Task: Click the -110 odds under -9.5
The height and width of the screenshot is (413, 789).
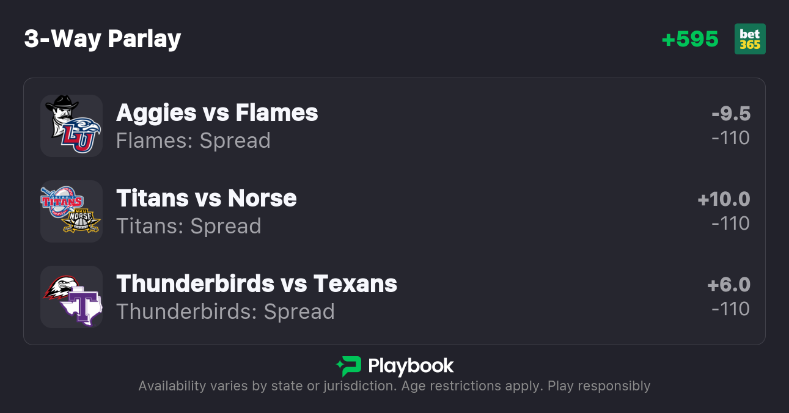Action: coord(731,138)
